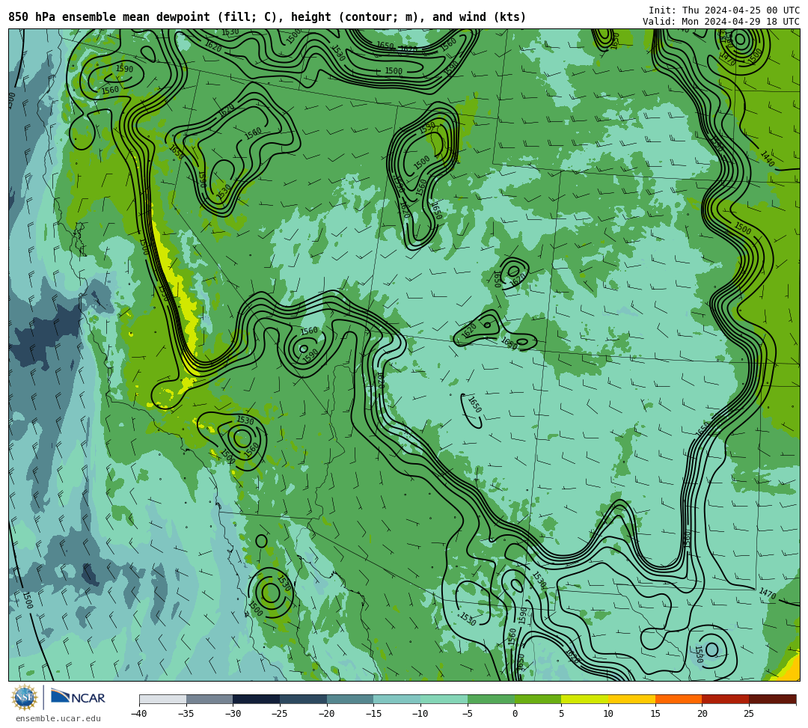Click the colorbar tick label -40
Screen dimensions: 808x728
coord(138,714)
